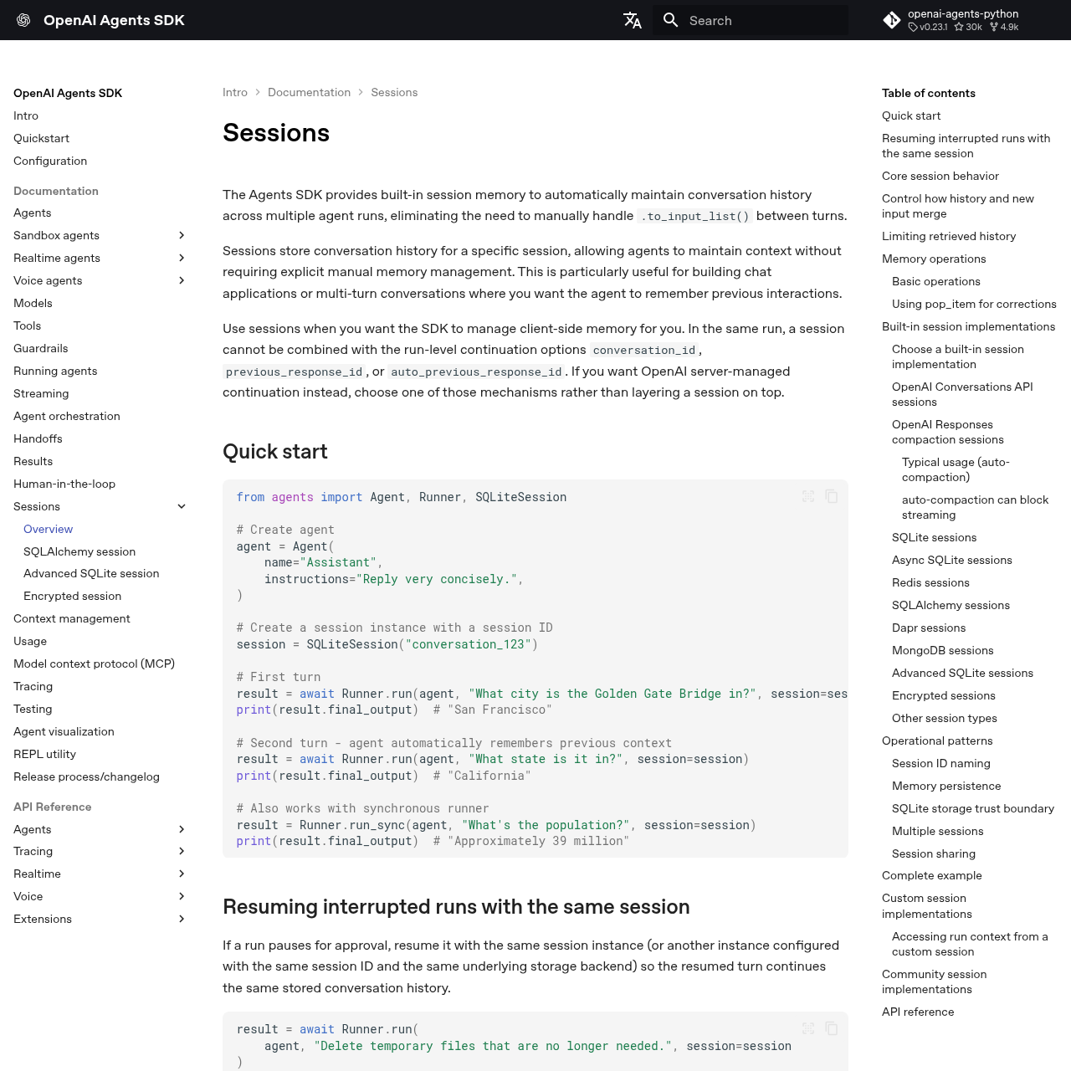Image resolution: width=1071 pixels, height=1071 pixels.
Task: Open the Quickstart page in sidebar
Action: coord(41,139)
